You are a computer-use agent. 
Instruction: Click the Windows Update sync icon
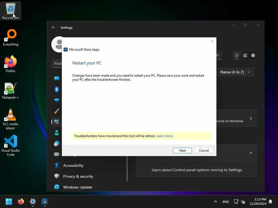click(57, 187)
